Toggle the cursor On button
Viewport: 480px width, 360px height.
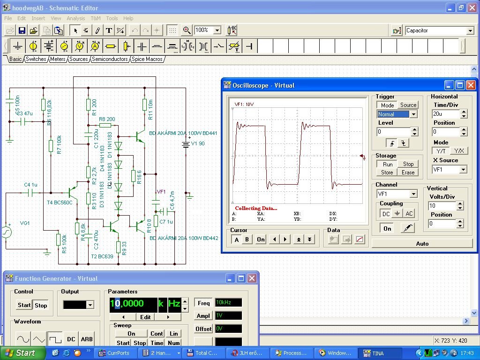[261, 240]
